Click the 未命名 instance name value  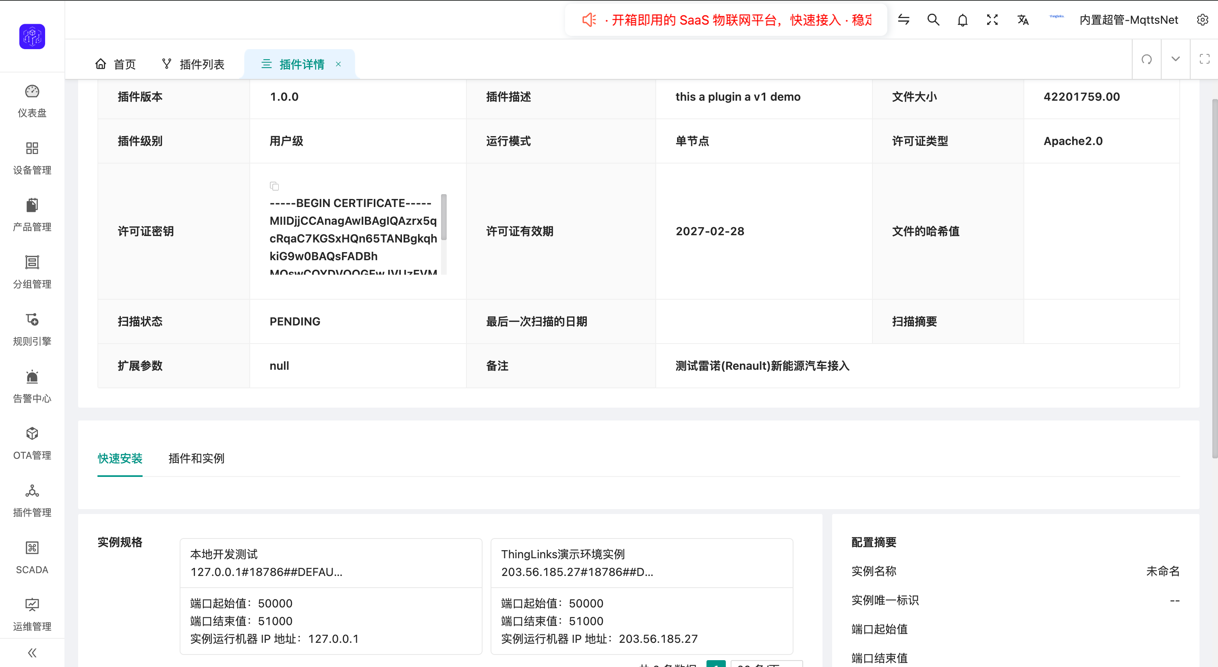tap(1163, 571)
